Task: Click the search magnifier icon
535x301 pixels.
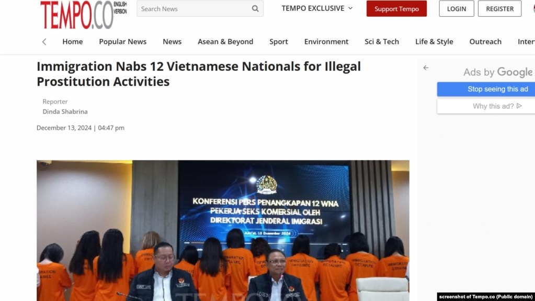Action: (255, 8)
